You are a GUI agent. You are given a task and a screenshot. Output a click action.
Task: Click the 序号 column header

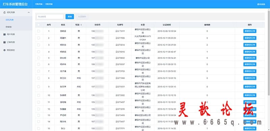coord(49,25)
